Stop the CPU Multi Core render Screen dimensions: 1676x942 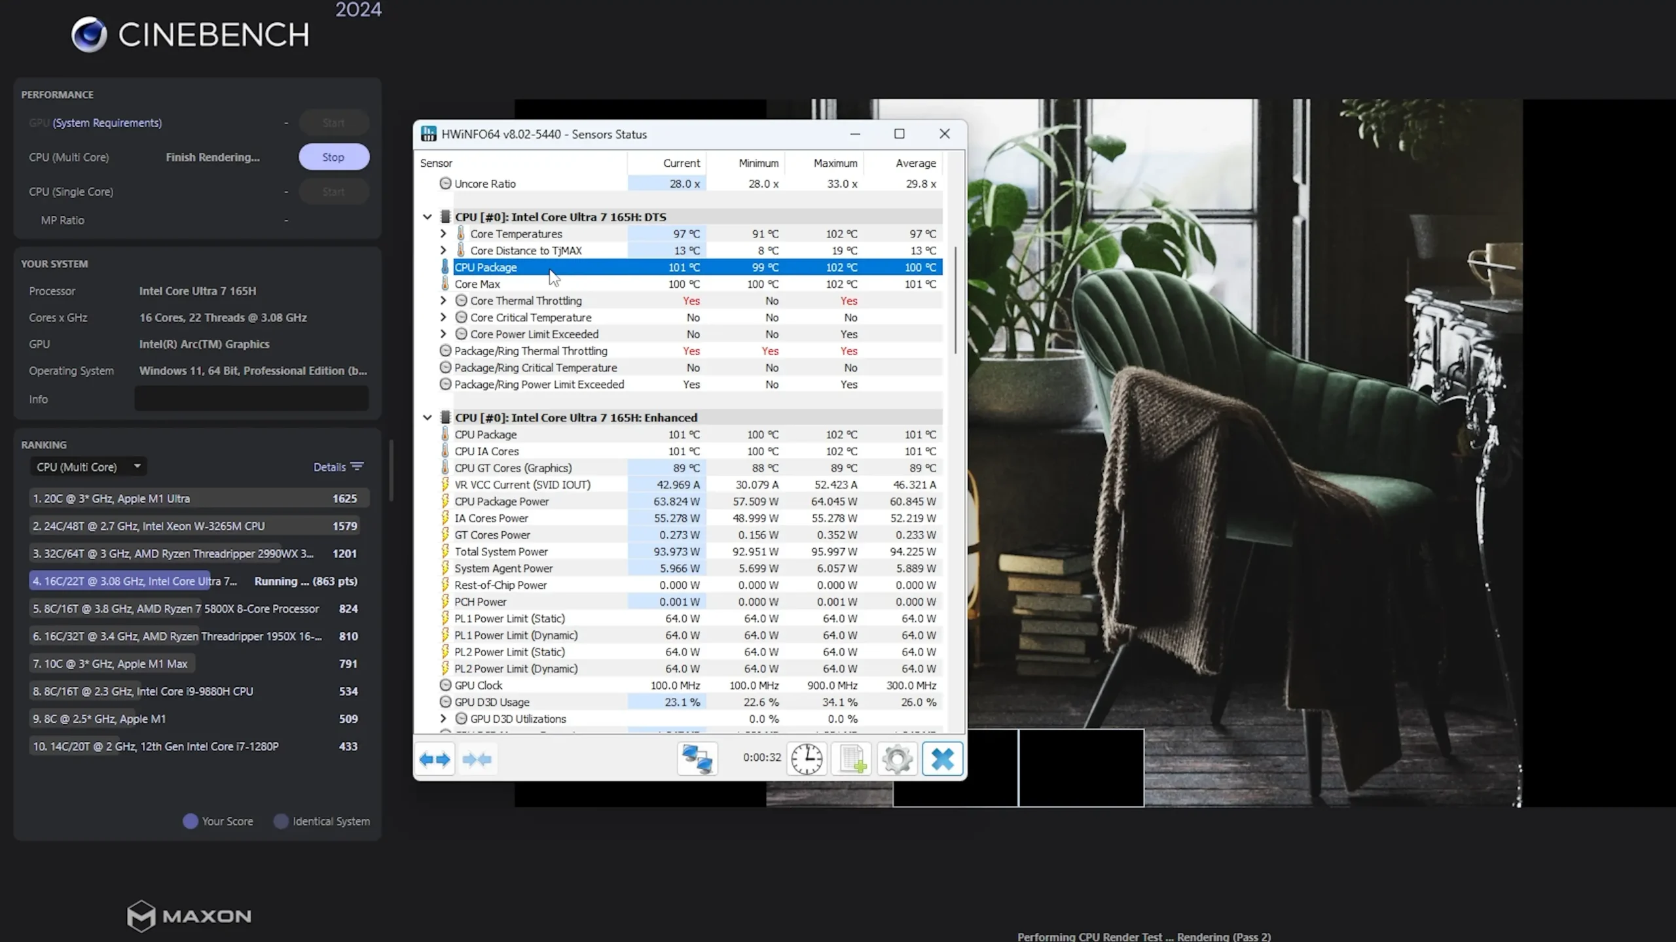point(334,157)
